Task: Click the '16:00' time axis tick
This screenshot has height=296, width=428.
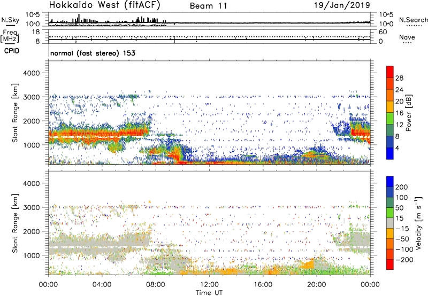Action: 263,285
